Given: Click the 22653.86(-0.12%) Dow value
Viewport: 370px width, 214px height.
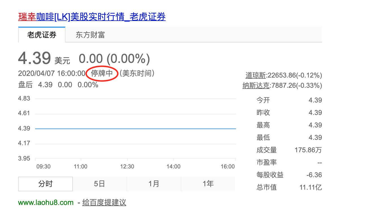Looking at the screenshot, I should click(295, 75).
